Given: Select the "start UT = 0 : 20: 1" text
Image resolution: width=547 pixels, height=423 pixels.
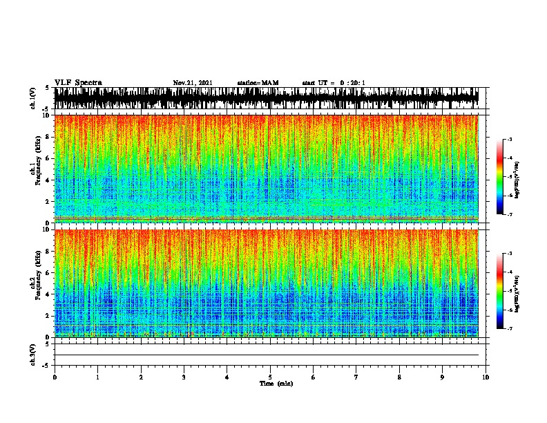Looking at the screenshot, I should (x=334, y=83).
